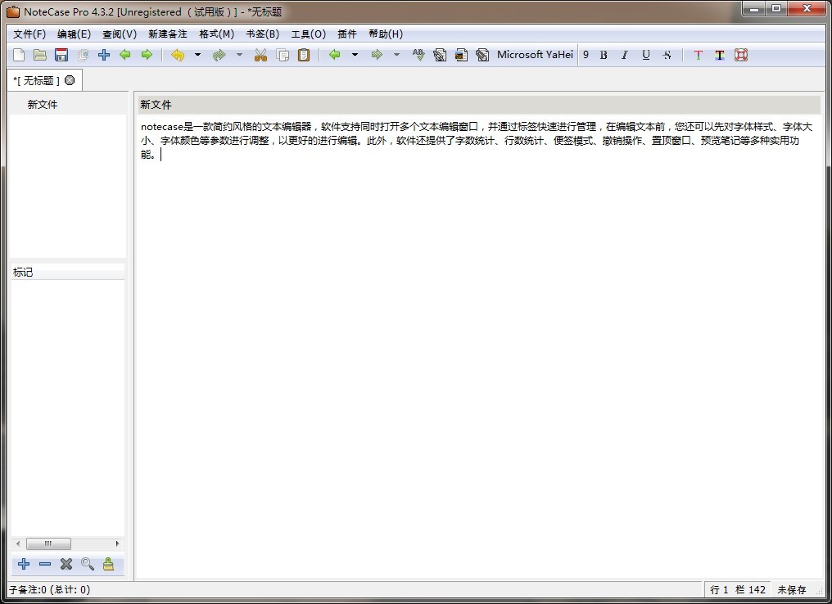Click the Save document icon
This screenshot has height=604, width=832.
point(61,55)
